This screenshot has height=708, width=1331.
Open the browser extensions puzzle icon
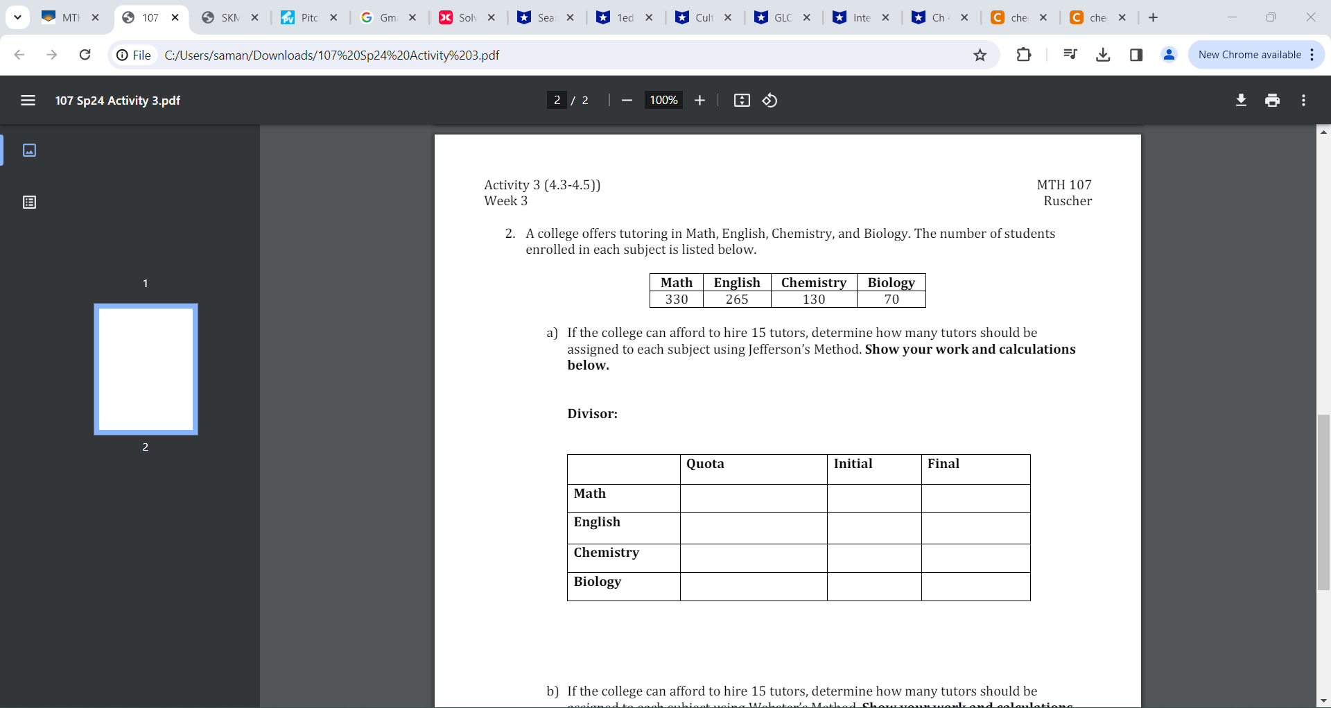coord(1024,55)
